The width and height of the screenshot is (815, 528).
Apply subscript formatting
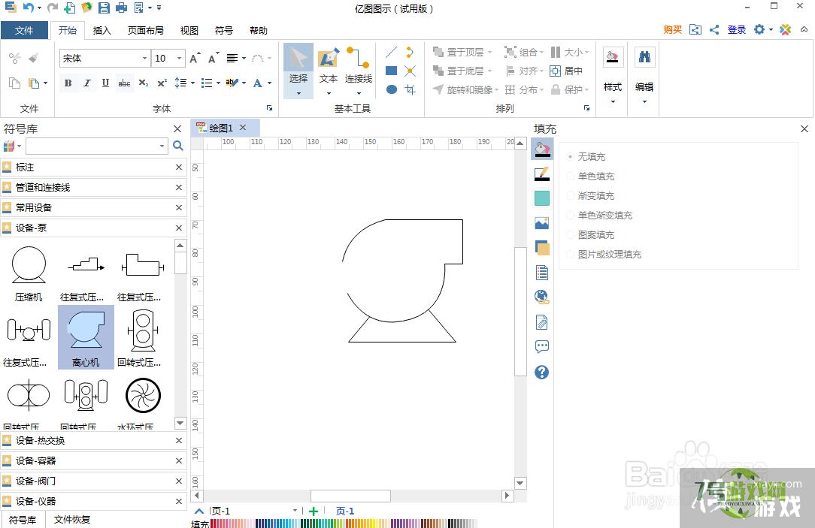click(x=144, y=83)
